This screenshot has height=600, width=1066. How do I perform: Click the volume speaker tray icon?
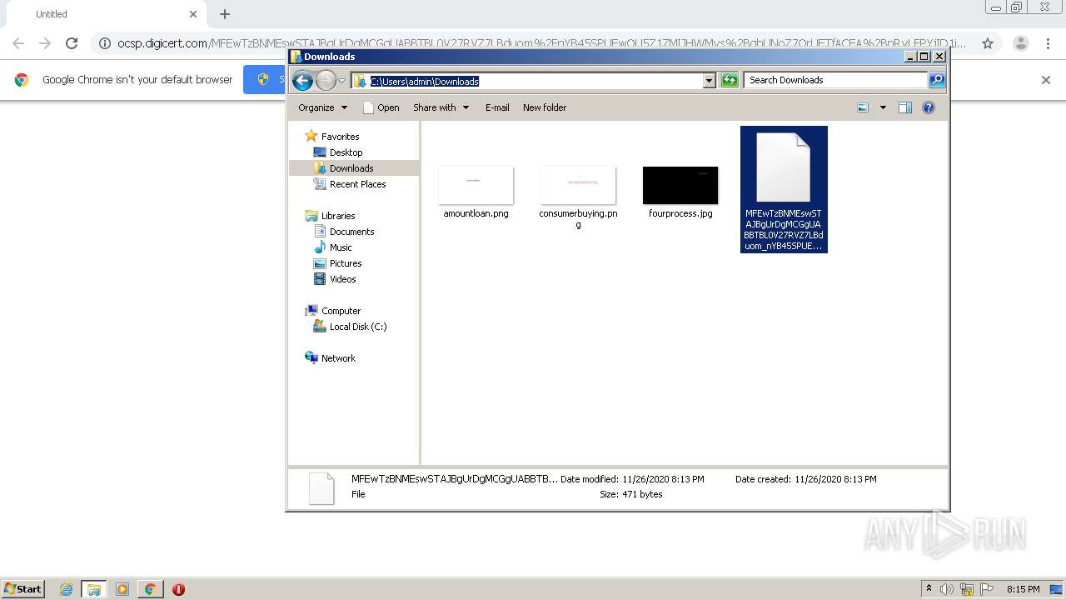[947, 589]
